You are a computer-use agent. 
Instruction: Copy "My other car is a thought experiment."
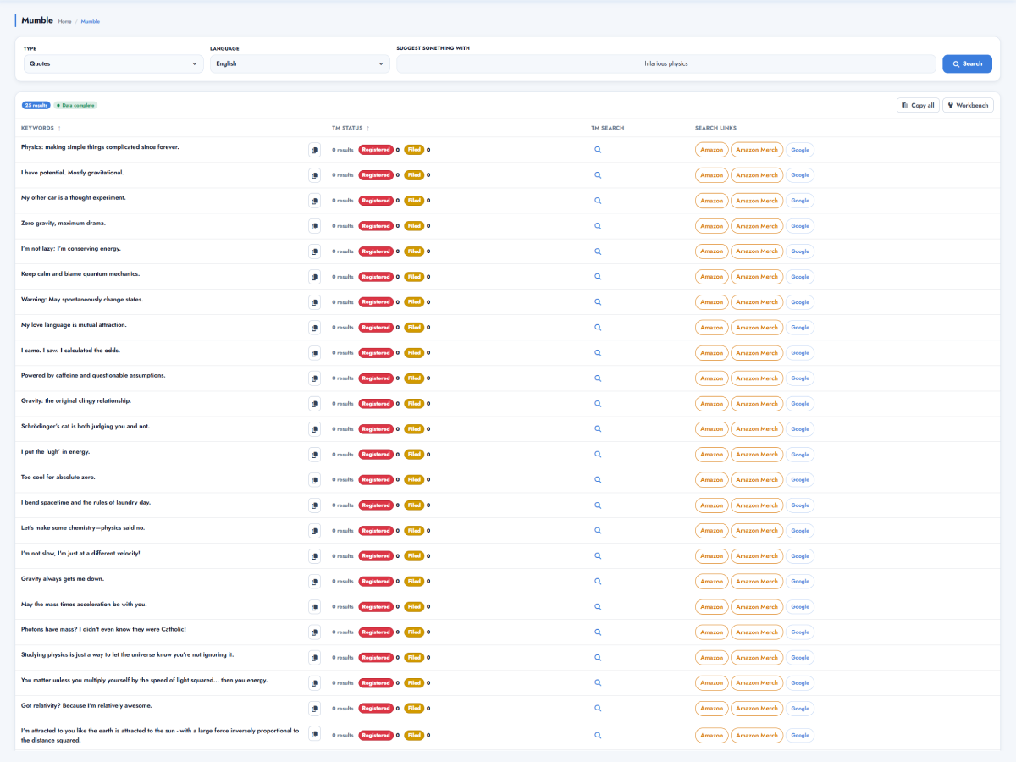pos(314,201)
